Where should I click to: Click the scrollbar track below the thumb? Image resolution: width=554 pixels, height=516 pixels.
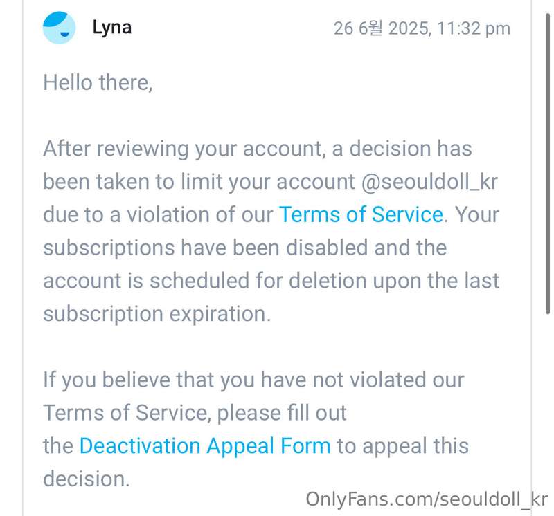click(x=548, y=406)
